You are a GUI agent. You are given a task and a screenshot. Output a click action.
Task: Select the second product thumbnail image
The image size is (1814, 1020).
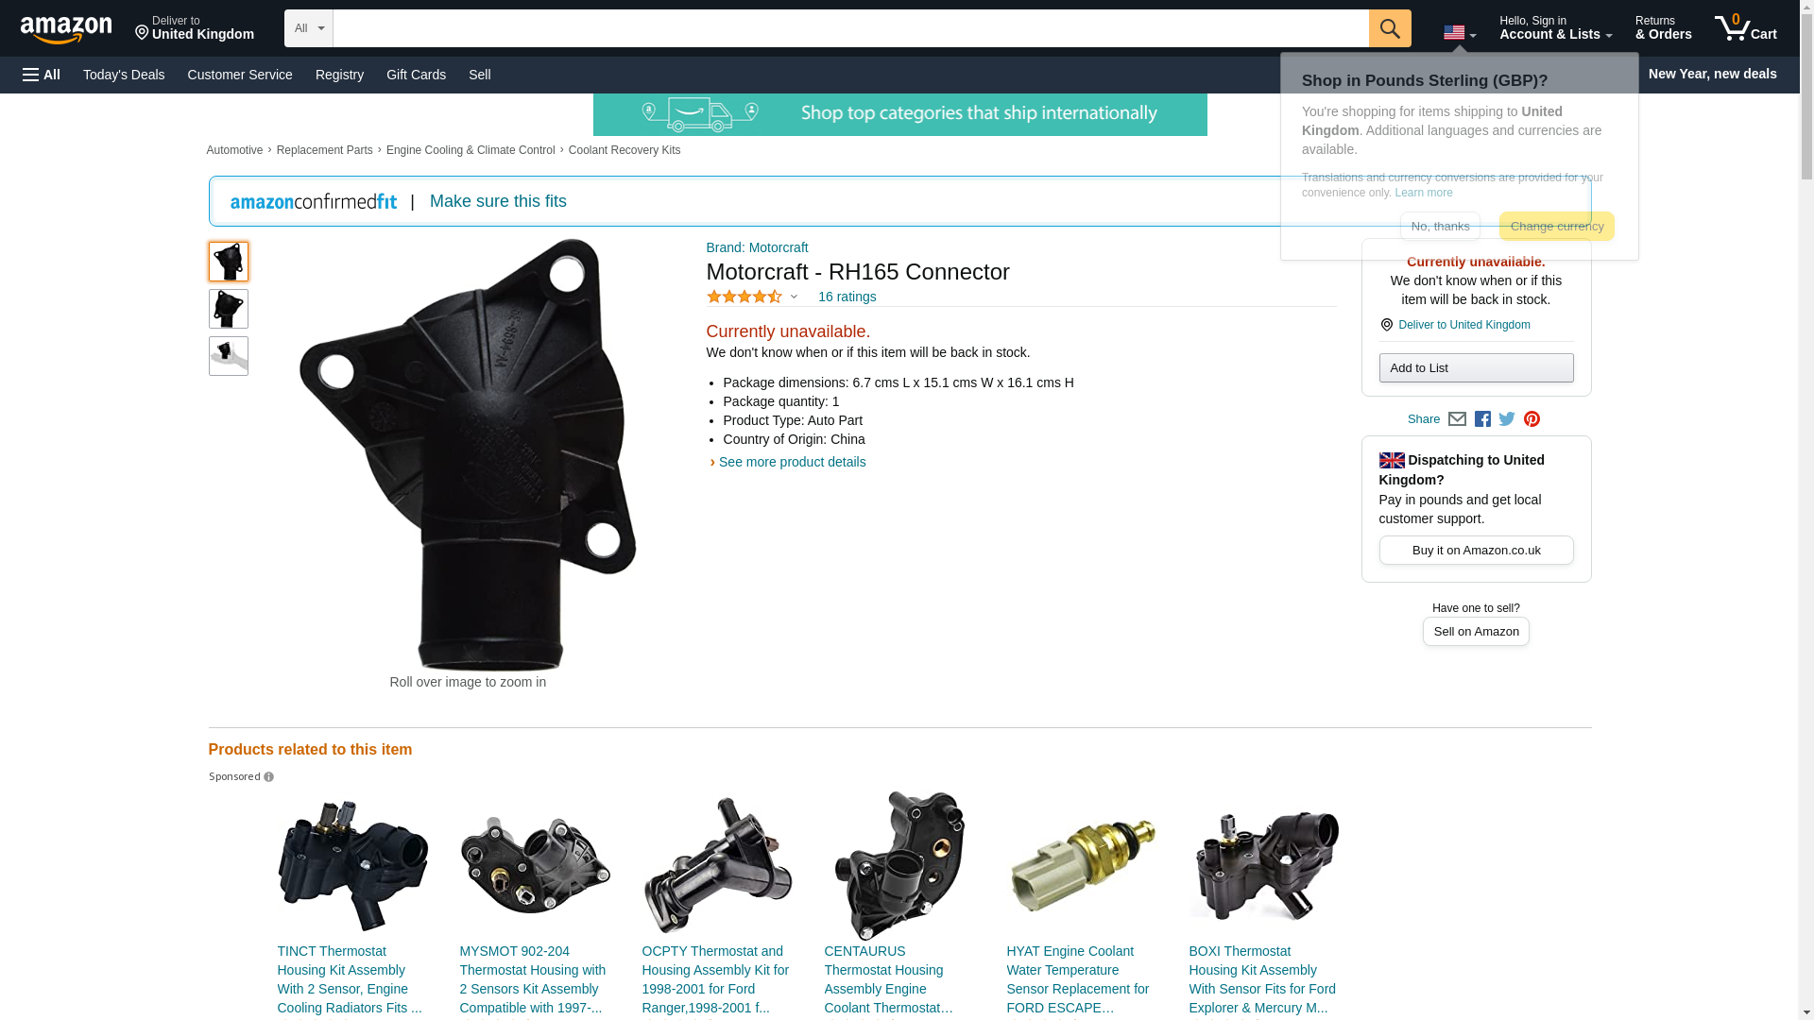[229, 309]
